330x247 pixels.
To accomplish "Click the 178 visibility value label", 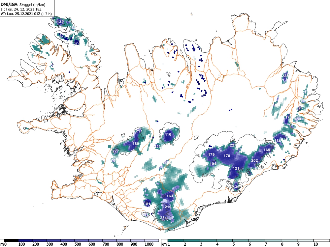I will pyautogui.click(x=227, y=156).
